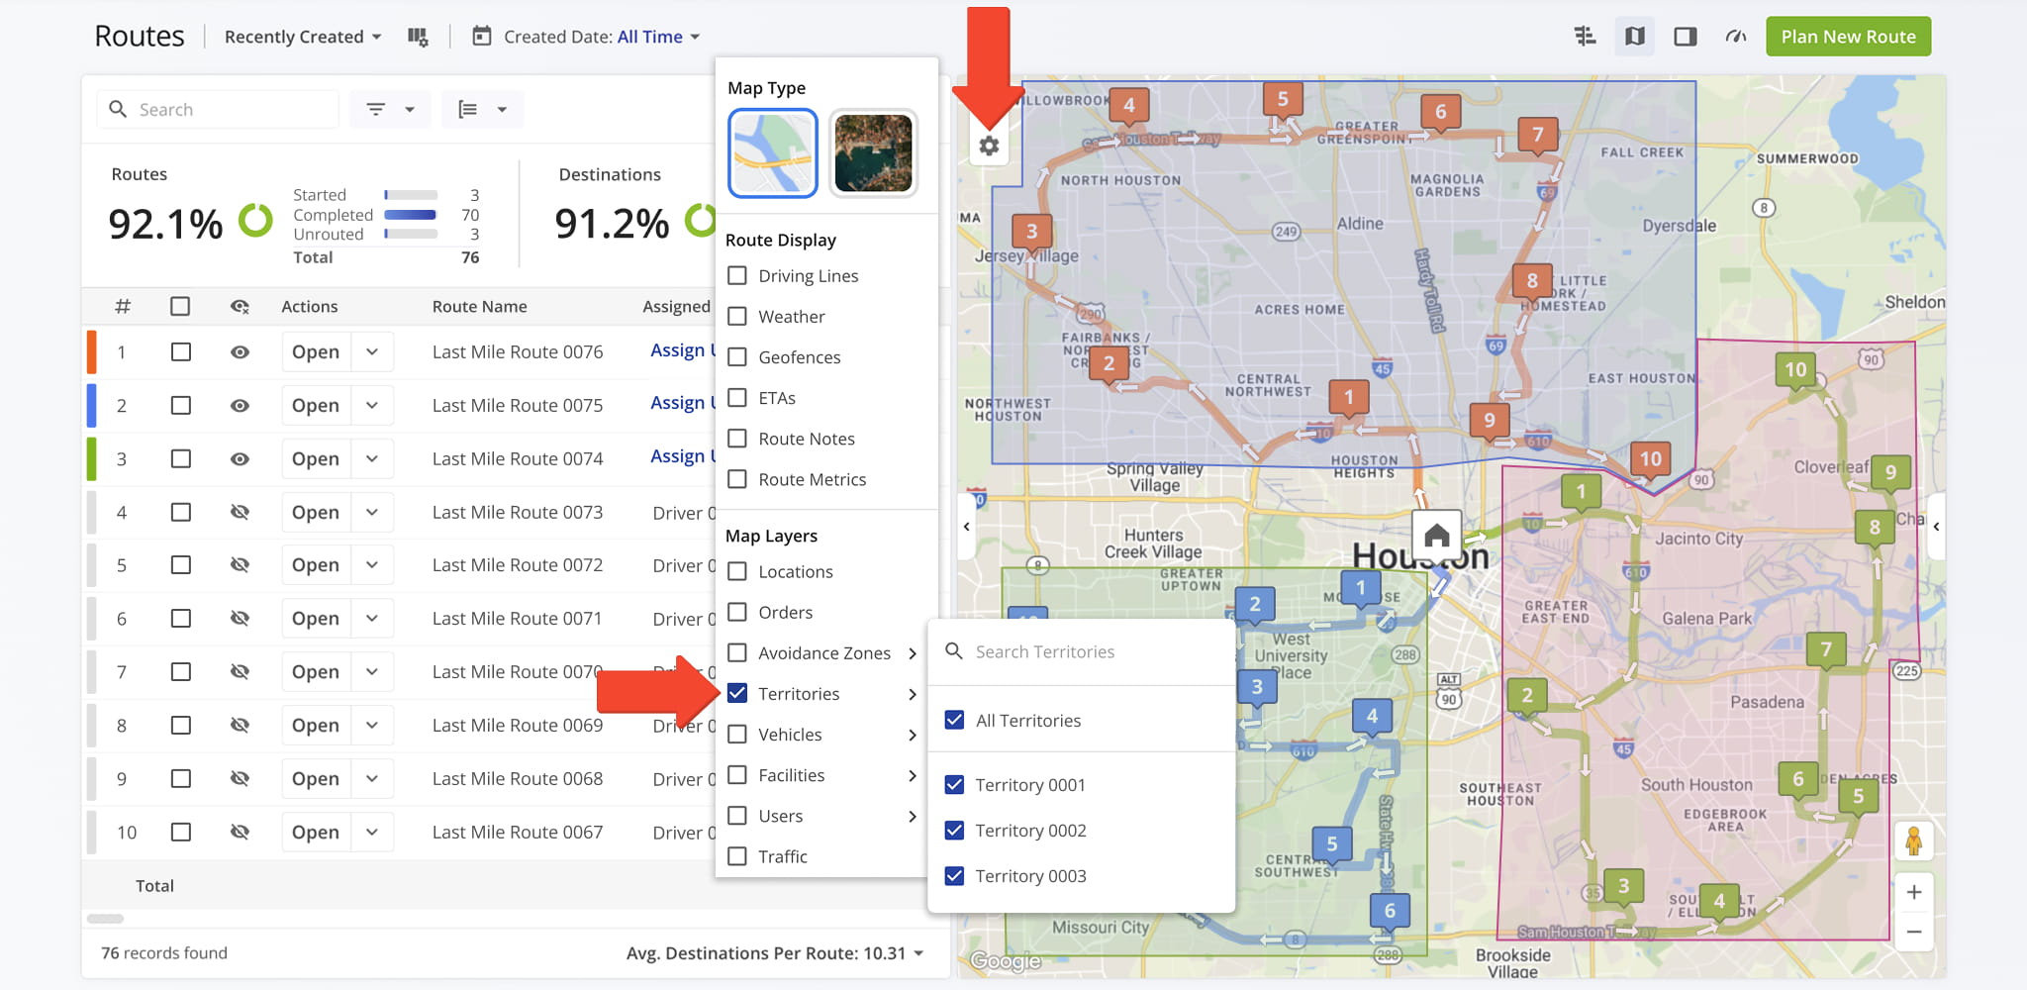This screenshot has height=990, width=2027.
Task: Hide route 0076 using eye icon
Action: tap(240, 352)
